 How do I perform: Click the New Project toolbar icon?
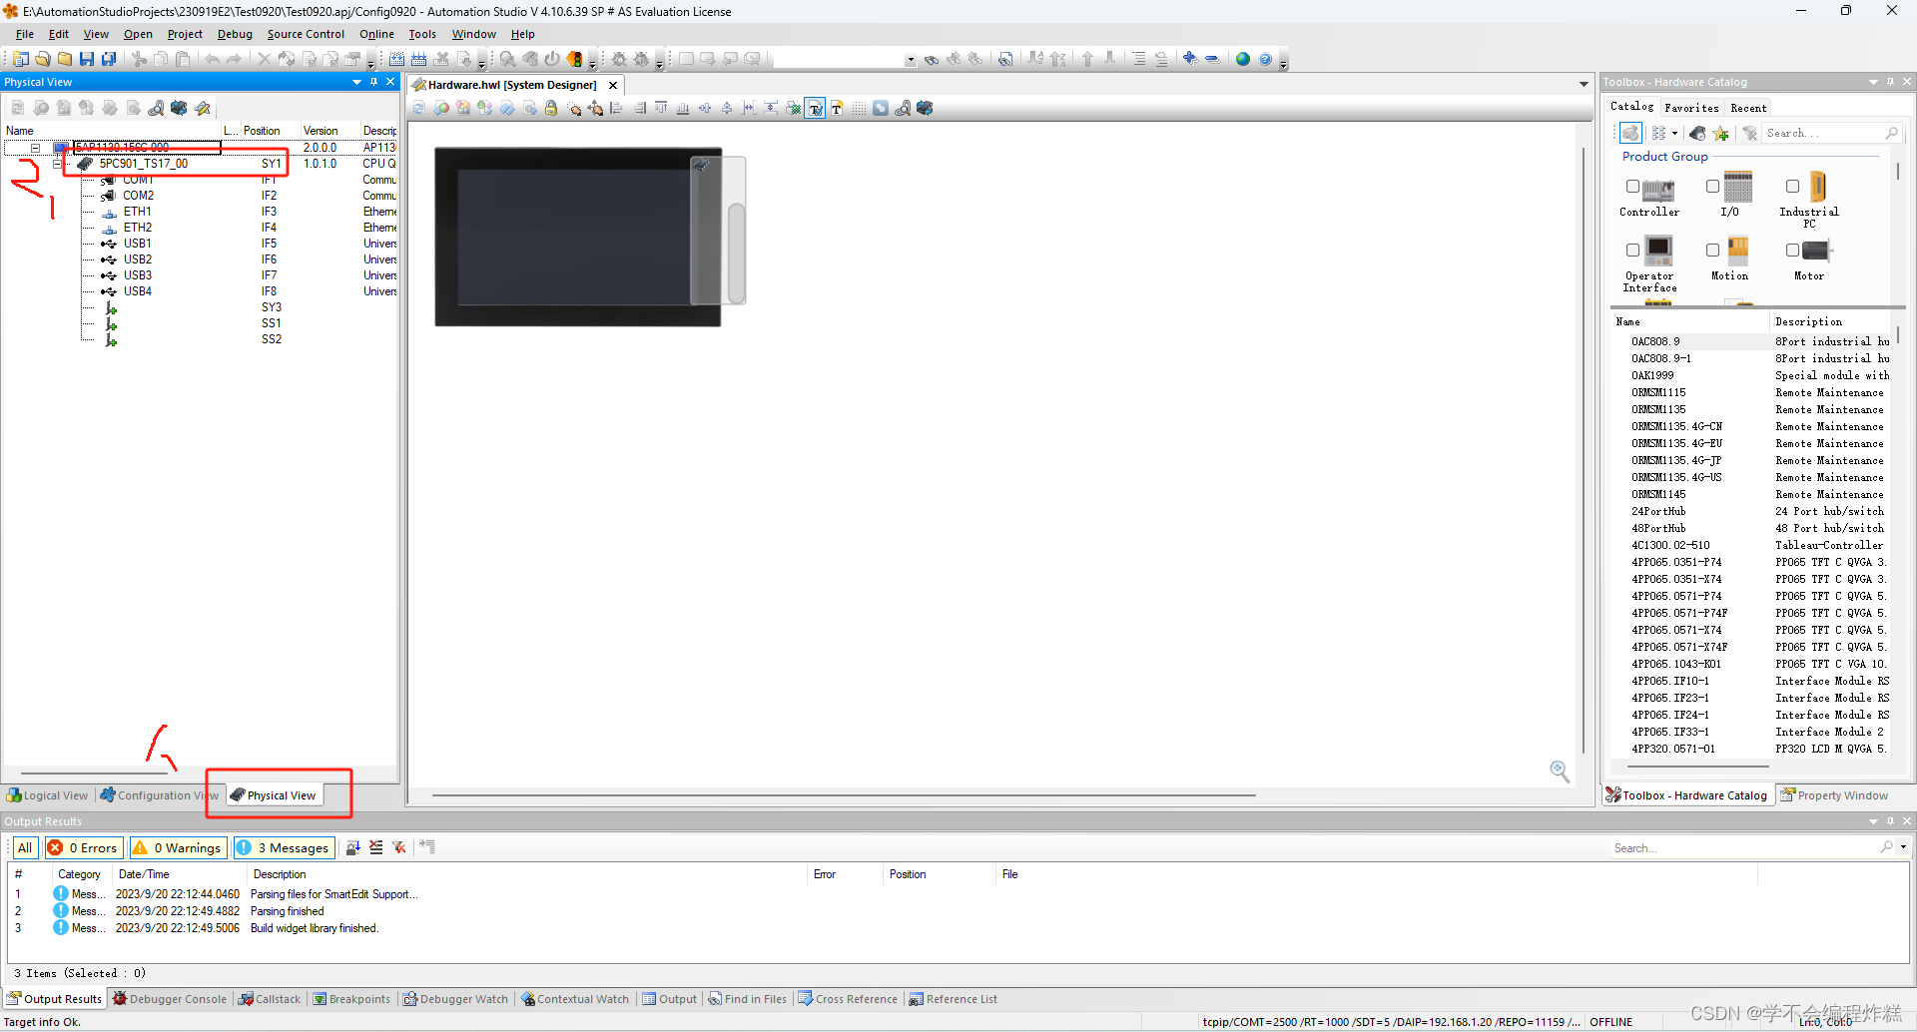(x=21, y=59)
